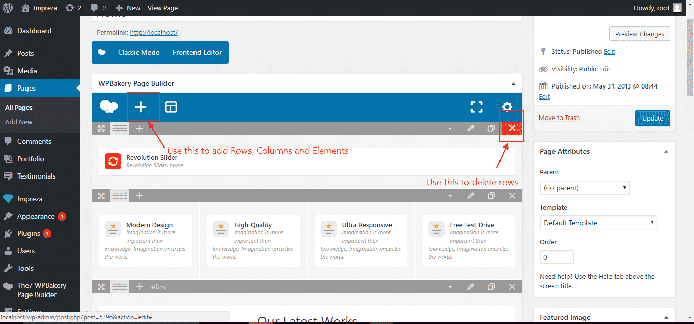Edit the Published status link
The image size is (694, 324).
pyautogui.click(x=609, y=52)
